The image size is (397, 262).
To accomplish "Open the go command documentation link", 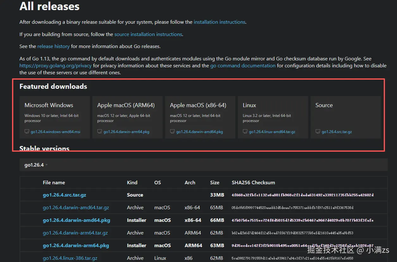I will point(243,66).
